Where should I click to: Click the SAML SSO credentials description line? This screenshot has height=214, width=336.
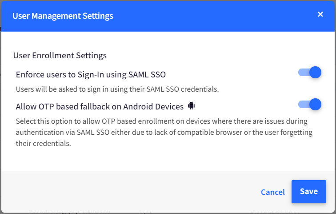point(117,89)
